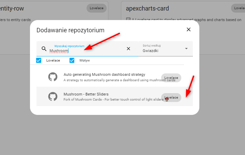Image resolution: width=245 pixels, height=155 pixels.
Task: Click GitHub icon of Better Sliders
Action: click(53, 97)
